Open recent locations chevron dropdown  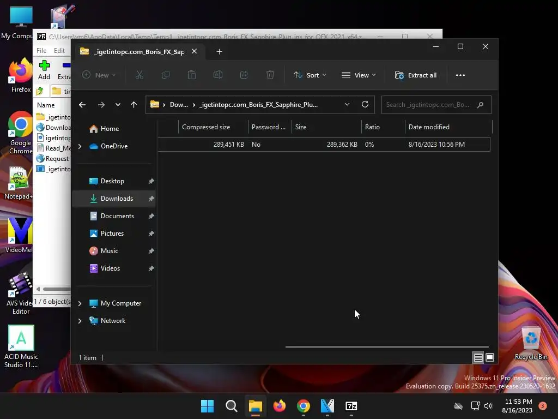click(118, 105)
